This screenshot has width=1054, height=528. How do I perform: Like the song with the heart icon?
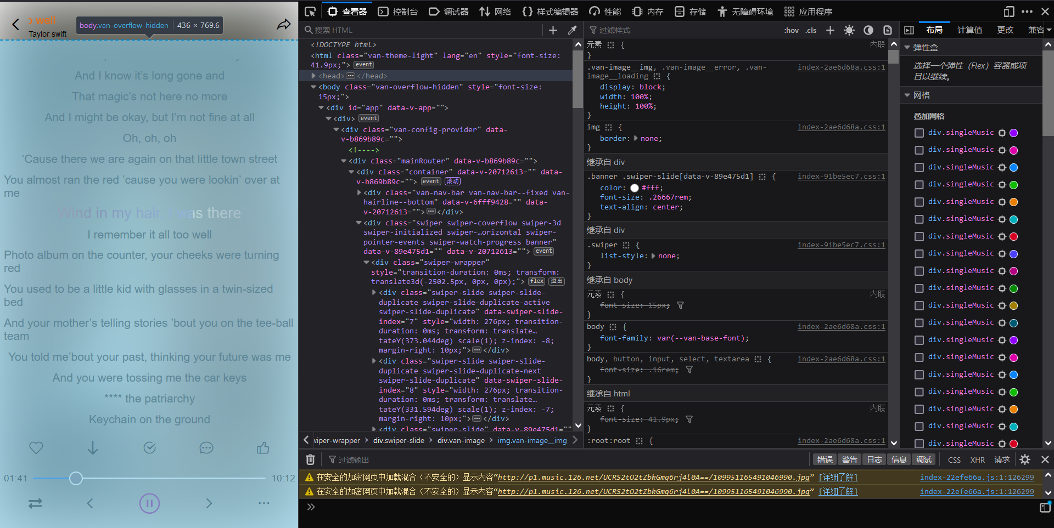(36, 448)
